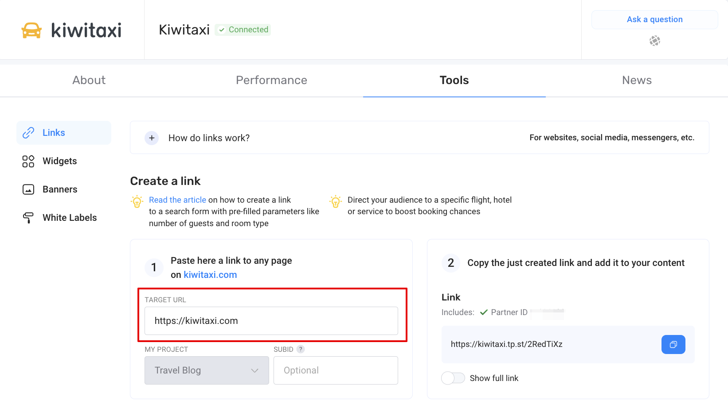The height and width of the screenshot is (408, 728).
Task: Click the generated link text https://kiwitaxi.tp.st/2RedTiXz
Action: (x=506, y=344)
